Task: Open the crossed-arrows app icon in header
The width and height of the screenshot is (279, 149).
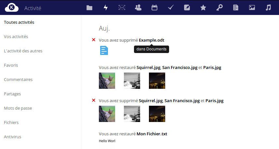Action: tap(122, 7)
